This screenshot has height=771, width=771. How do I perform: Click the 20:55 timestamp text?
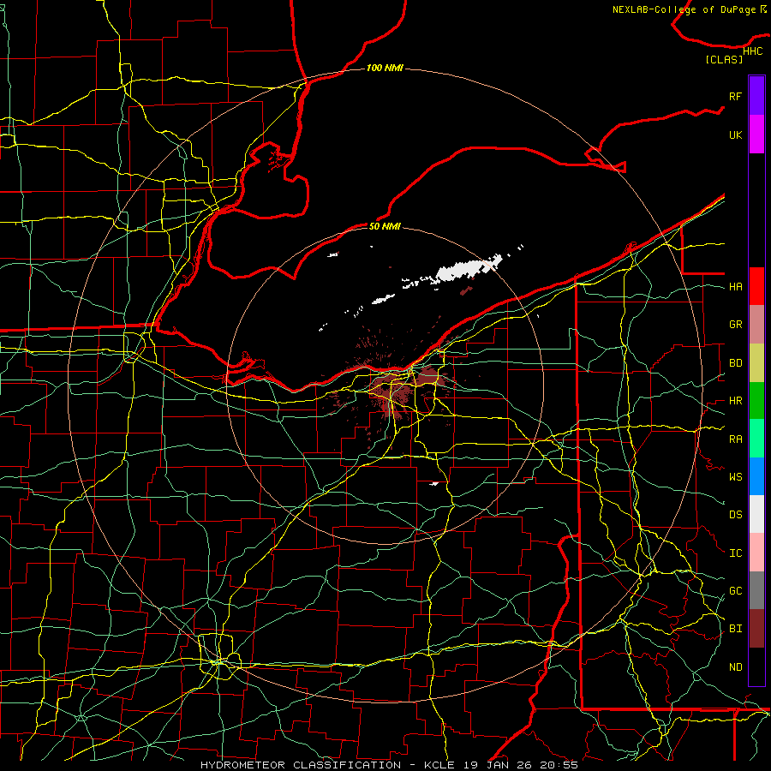click(x=558, y=765)
